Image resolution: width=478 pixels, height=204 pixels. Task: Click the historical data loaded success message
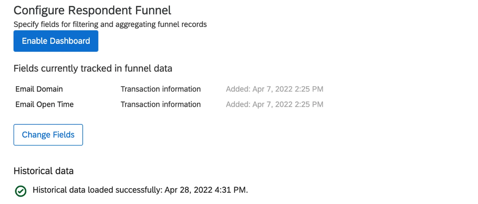pos(140,190)
